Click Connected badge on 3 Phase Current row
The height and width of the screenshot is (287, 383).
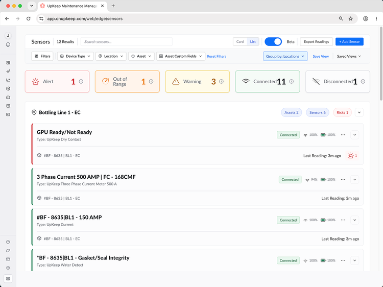point(290,180)
